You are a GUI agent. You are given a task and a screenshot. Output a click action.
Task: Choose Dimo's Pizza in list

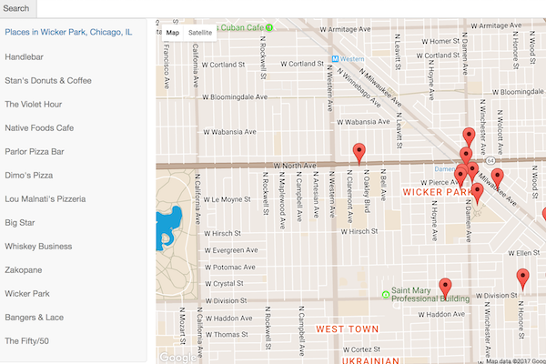tap(29, 176)
